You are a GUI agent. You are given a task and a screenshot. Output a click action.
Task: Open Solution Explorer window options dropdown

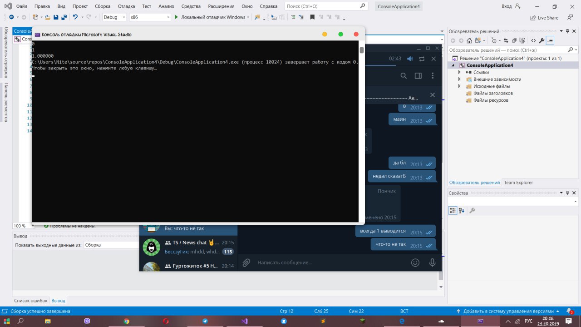[x=561, y=31]
